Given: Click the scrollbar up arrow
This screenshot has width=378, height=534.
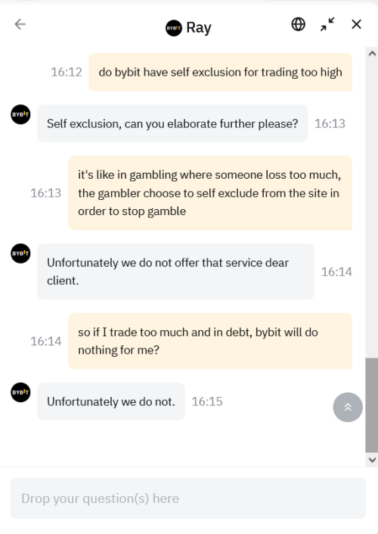Looking at the screenshot, I should point(372,54).
